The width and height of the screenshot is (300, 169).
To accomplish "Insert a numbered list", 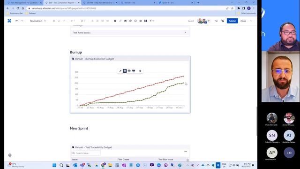I will [97, 21].
